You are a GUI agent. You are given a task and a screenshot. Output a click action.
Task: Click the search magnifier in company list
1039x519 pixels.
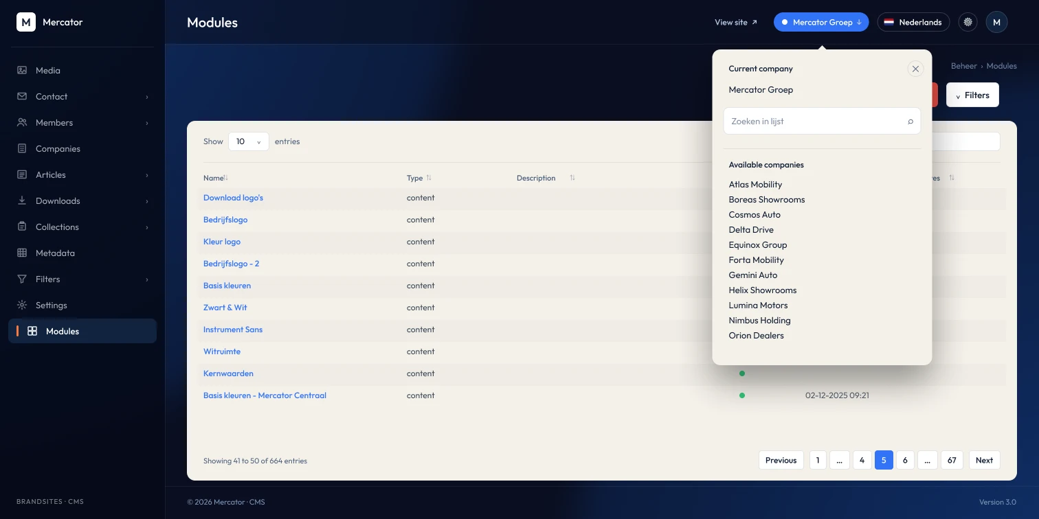tap(910, 122)
